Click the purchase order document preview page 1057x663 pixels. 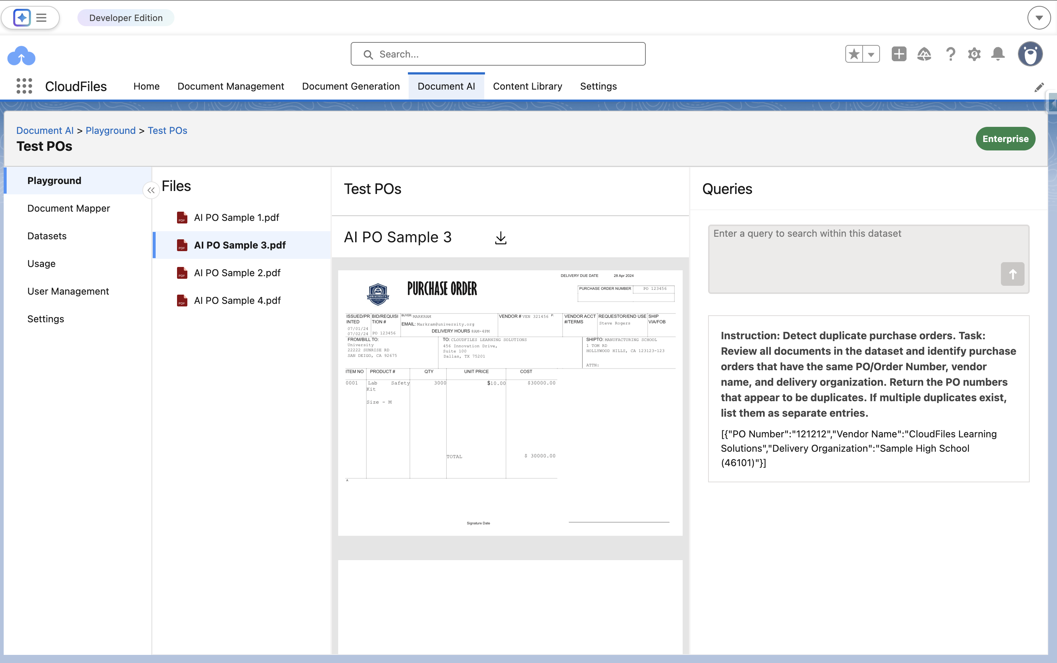(x=510, y=403)
